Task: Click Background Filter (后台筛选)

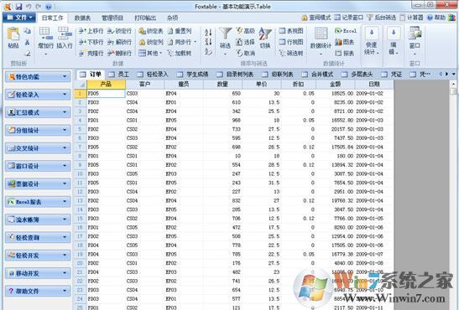Action: pyautogui.click(x=382, y=18)
